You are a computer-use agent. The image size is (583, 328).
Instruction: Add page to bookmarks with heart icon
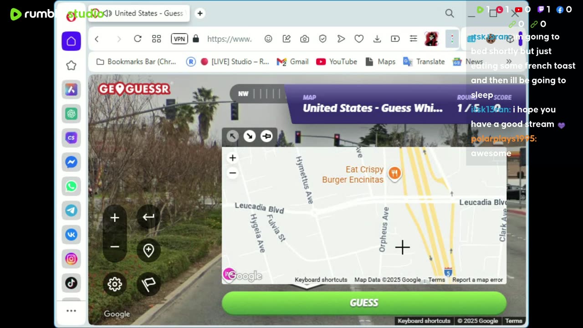[359, 39]
